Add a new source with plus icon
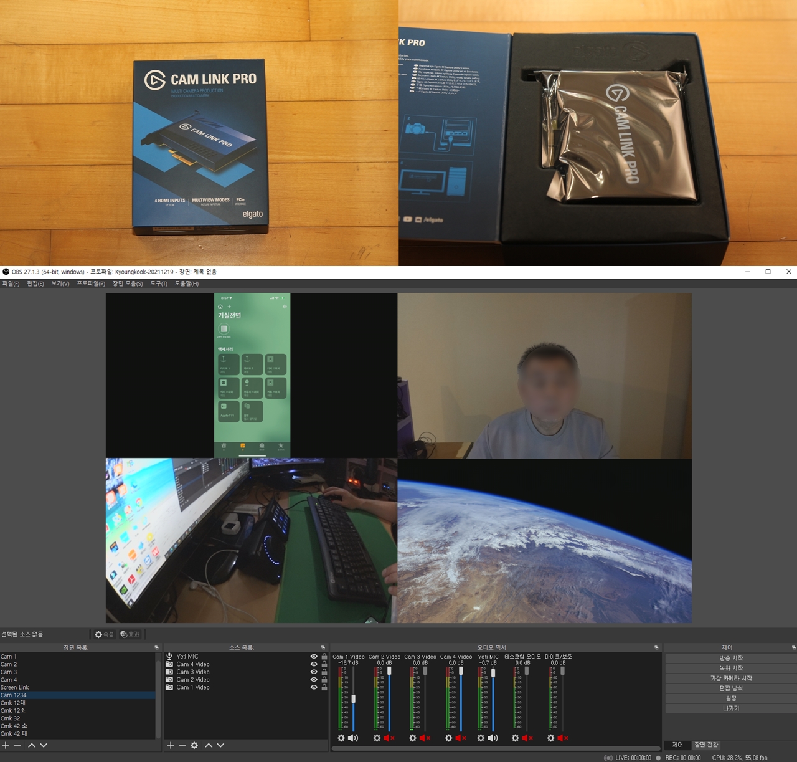797x762 pixels. click(x=171, y=745)
